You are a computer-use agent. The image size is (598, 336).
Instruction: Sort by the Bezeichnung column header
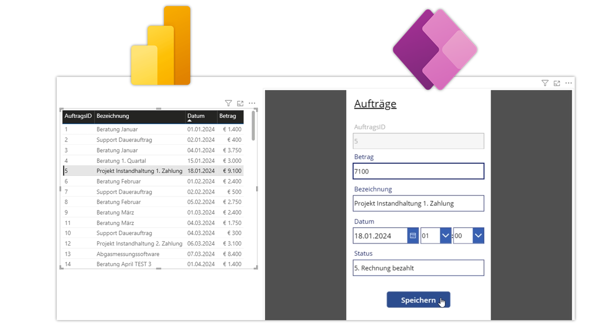tap(113, 116)
